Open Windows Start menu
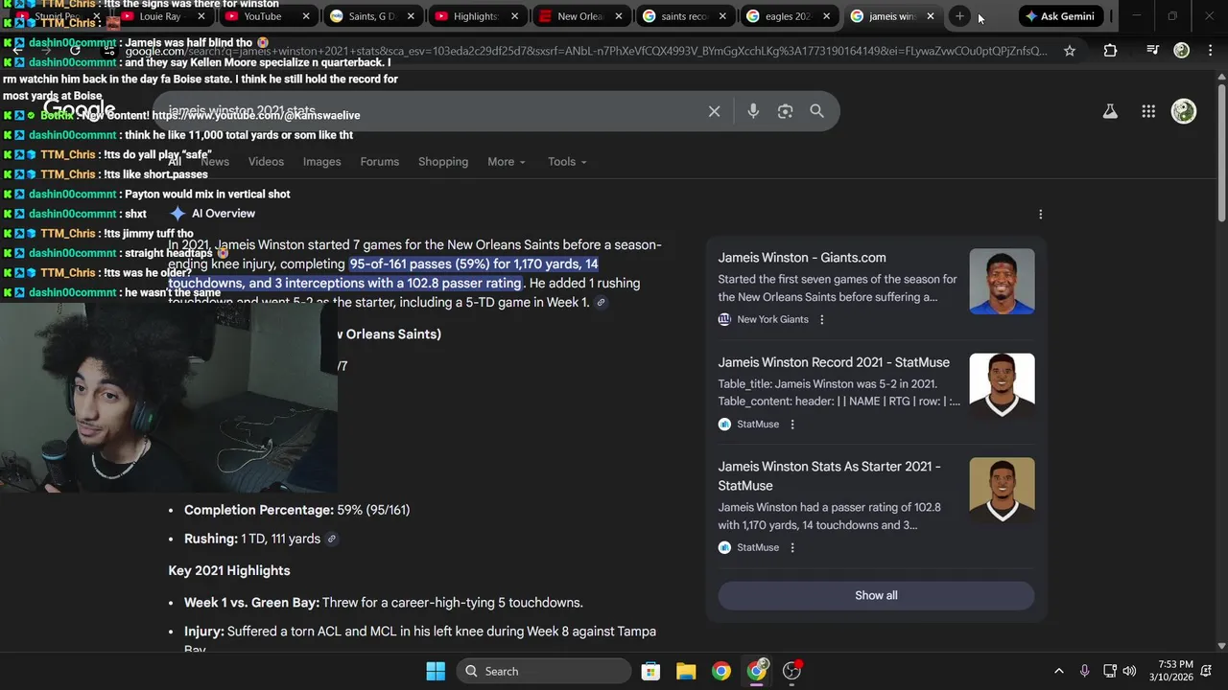The image size is (1228, 690). 436,671
